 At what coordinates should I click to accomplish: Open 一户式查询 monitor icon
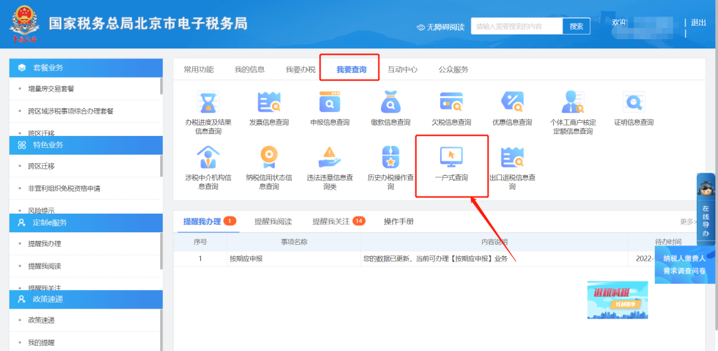point(451,157)
